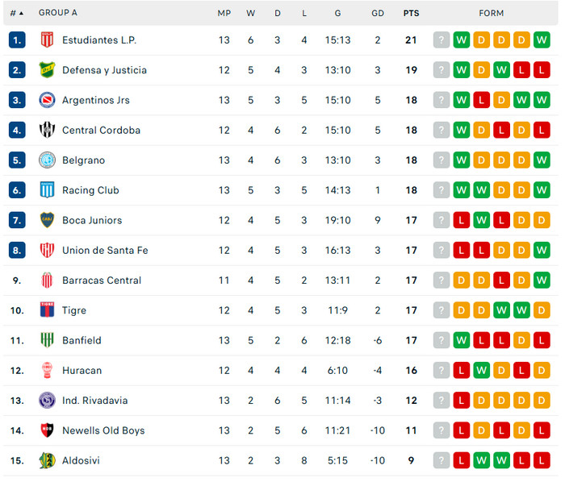Click the Estudiantes L.P. team crest icon

(x=47, y=40)
